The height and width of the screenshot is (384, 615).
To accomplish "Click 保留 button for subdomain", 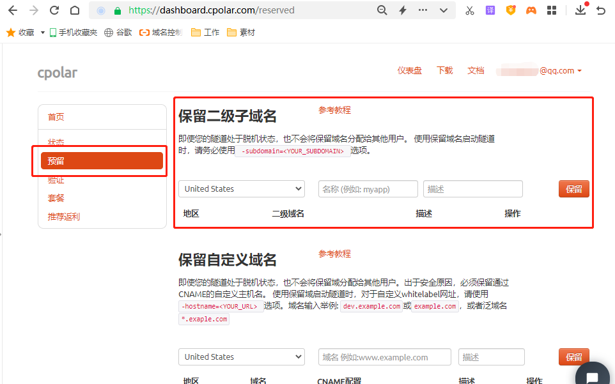I will pos(574,189).
